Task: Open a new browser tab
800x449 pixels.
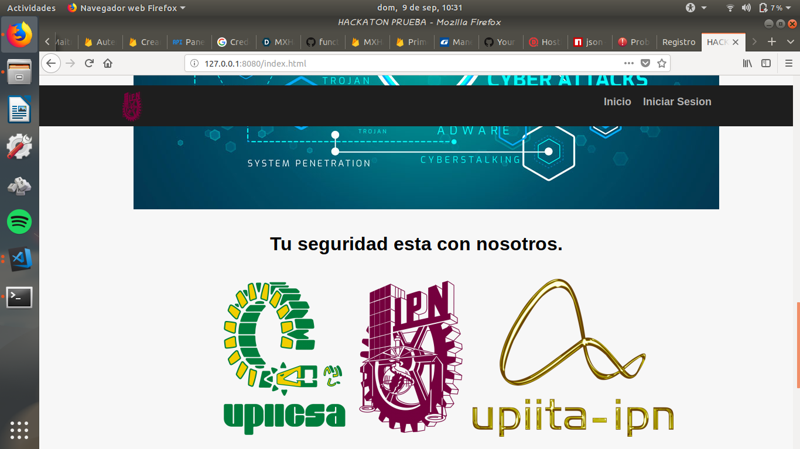Action: (772, 42)
